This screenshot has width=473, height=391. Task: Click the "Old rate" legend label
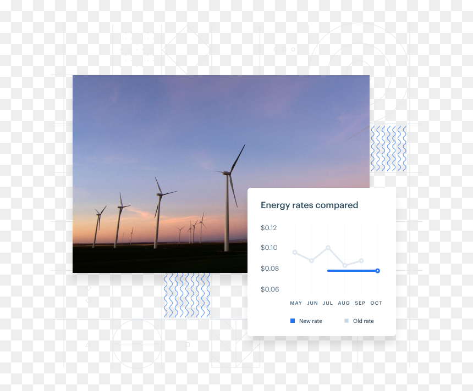[363, 321]
